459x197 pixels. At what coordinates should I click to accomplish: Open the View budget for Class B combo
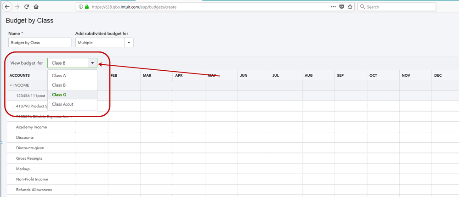click(x=72, y=63)
